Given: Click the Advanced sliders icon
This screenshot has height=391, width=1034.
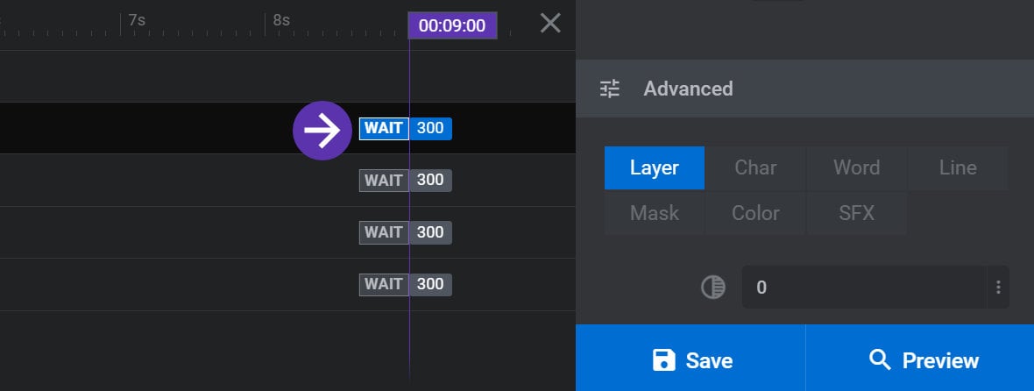Looking at the screenshot, I should [610, 89].
